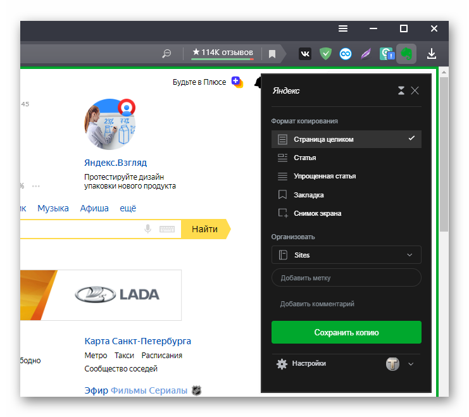Click the user badge on Яндекс.Взгляд picture
Image resolution: width=469 pixels, height=417 pixels.
tap(127, 108)
